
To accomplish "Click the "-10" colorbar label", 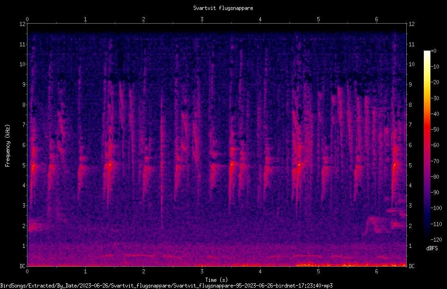I will 435,67.
